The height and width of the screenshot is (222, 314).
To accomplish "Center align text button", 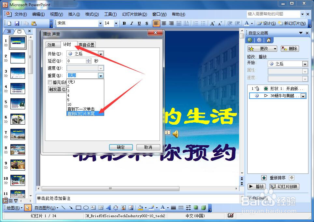I will pyautogui.click(x=164, y=23).
